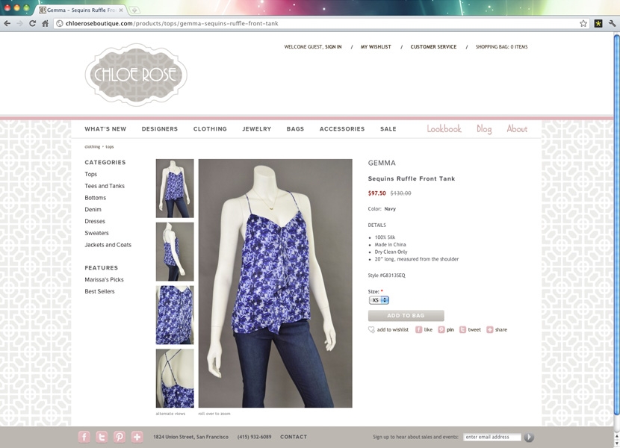Visit the Lookbook page
620x448 pixels.
[444, 129]
